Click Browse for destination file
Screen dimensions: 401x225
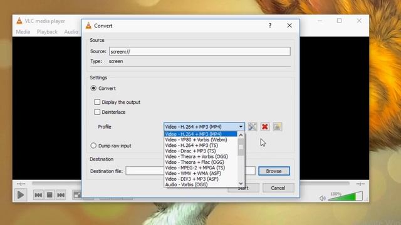tap(274, 171)
